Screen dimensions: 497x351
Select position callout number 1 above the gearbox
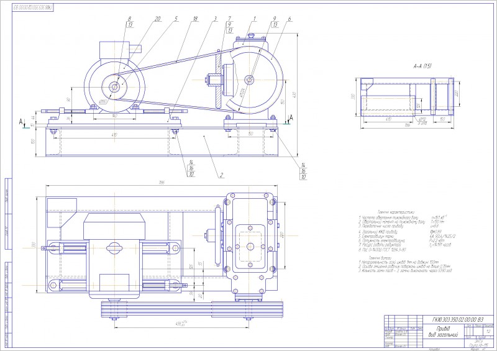254,19
